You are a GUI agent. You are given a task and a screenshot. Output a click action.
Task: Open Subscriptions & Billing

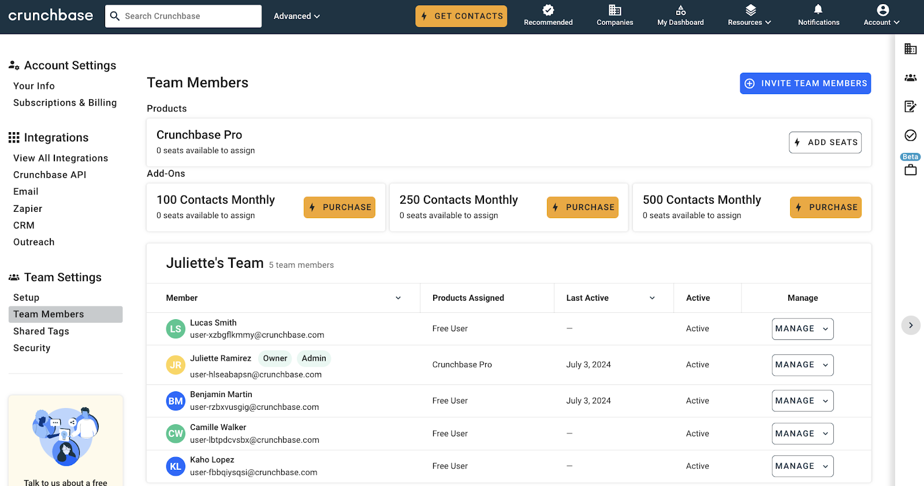pos(65,103)
